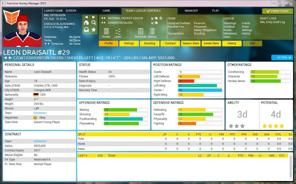Select previous team with left arrow by Edmonton Oilers

tap(102, 23)
